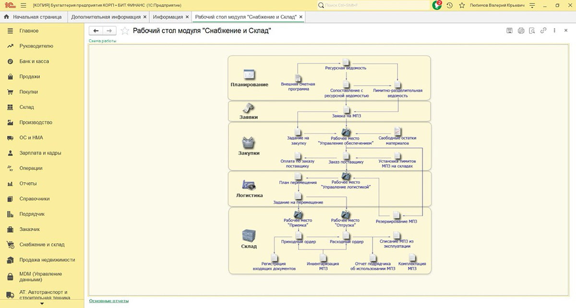Open the "Отгрузка" workplace node
Screen dimensions: 576x308
pyautogui.click(x=346, y=218)
